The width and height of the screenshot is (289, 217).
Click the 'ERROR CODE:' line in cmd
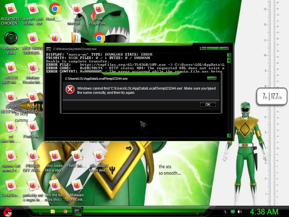[135, 68]
